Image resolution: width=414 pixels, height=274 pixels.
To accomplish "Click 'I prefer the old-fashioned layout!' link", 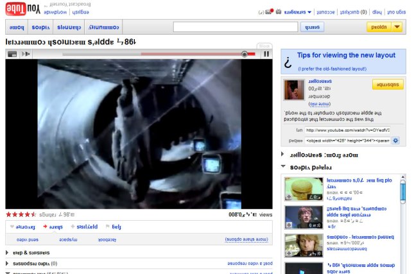I will pyautogui.click(x=332, y=69).
